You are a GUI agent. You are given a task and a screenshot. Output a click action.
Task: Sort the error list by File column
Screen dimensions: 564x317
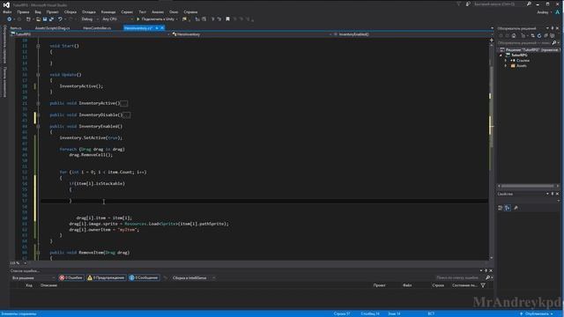click(407, 285)
